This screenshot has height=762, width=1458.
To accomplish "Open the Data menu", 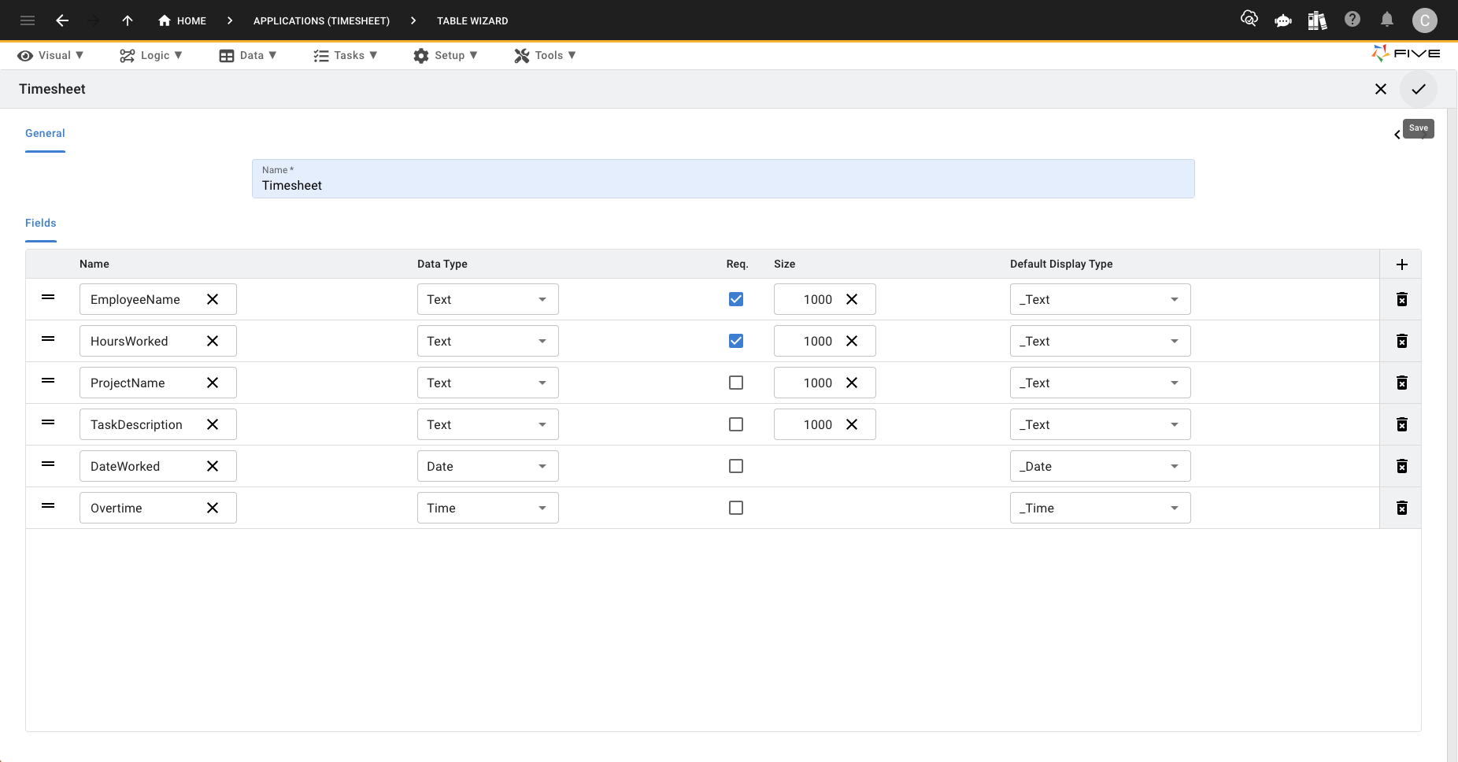I will tap(249, 55).
